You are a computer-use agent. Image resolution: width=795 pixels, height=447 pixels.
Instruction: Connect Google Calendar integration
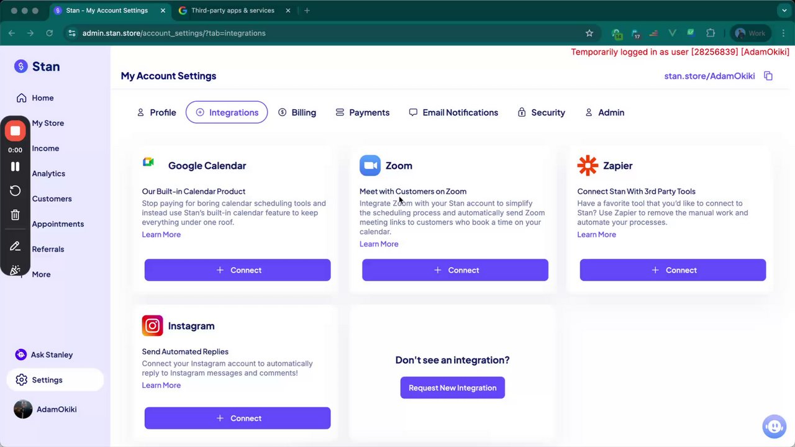tap(237, 270)
